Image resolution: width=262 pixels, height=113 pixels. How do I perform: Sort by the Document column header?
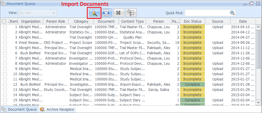106,21
